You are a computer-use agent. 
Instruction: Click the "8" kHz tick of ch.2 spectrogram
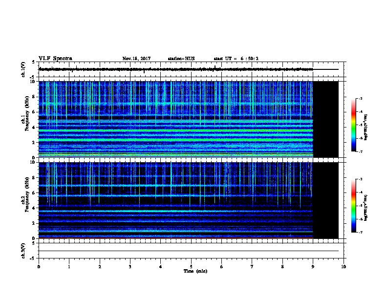click(34, 178)
